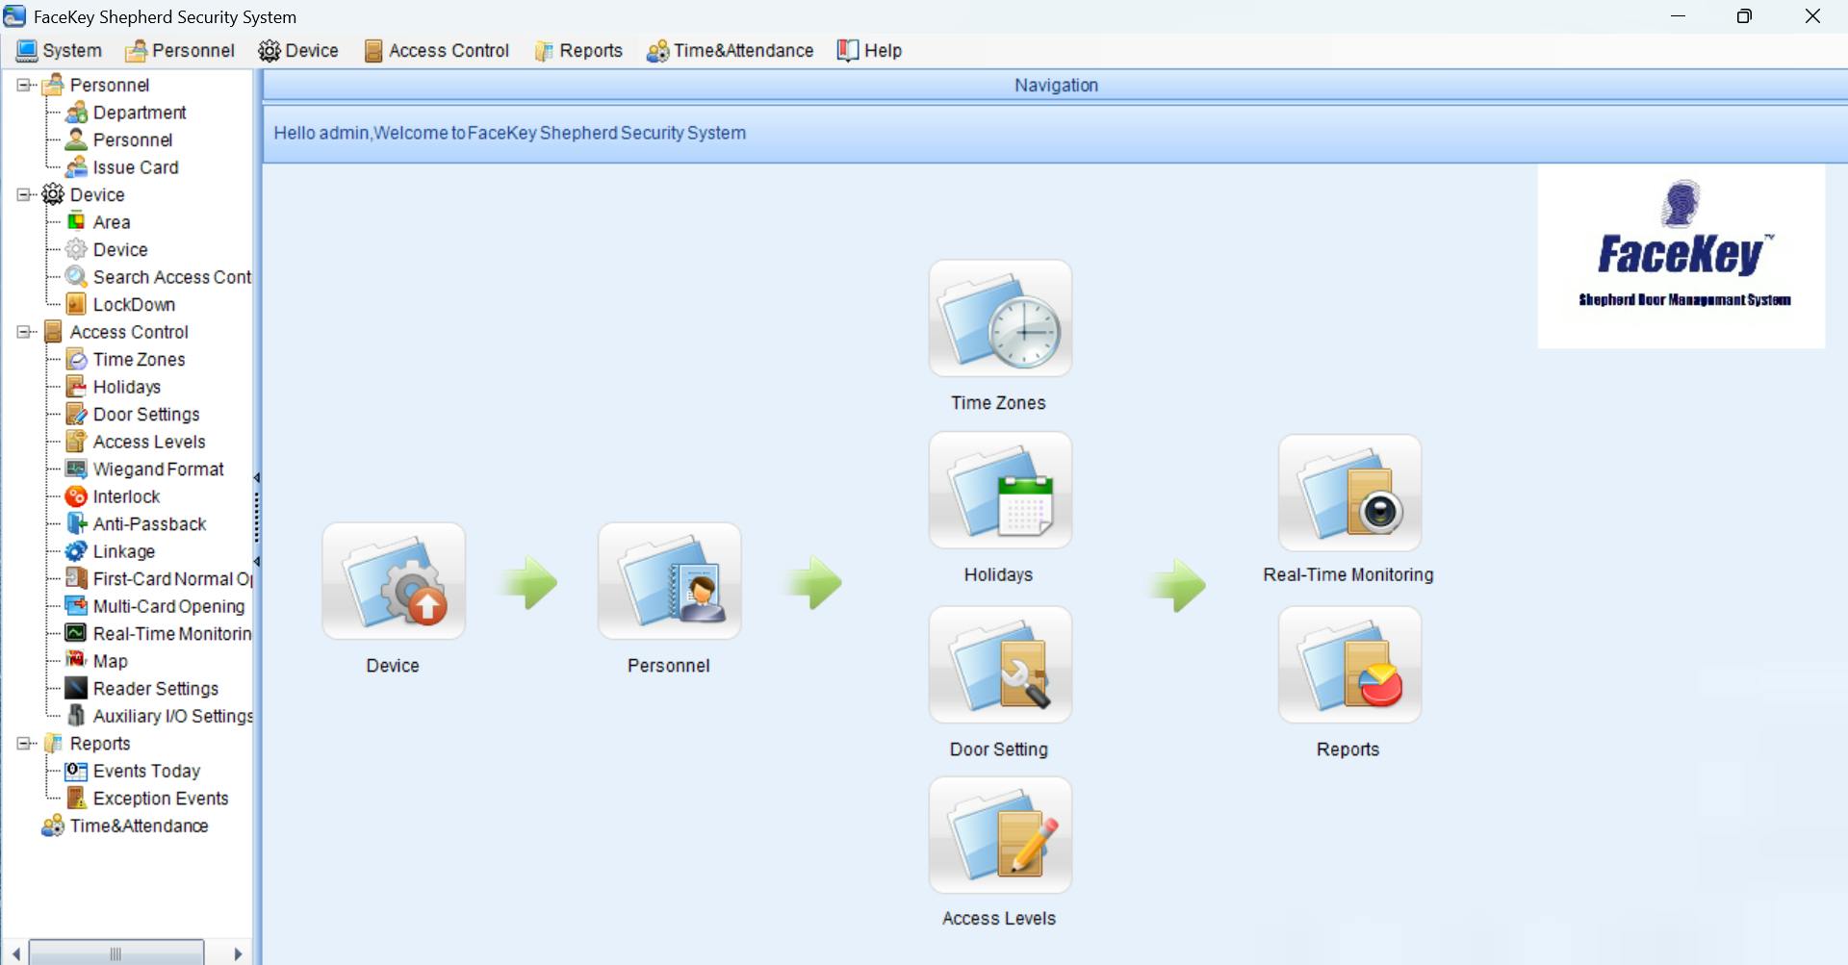1848x965 pixels.
Task: Select Holidays in the sidebar tree
Action: tap(127, 387)
